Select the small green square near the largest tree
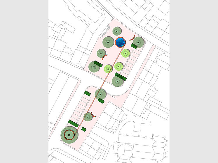 click(x=84, y=129)
